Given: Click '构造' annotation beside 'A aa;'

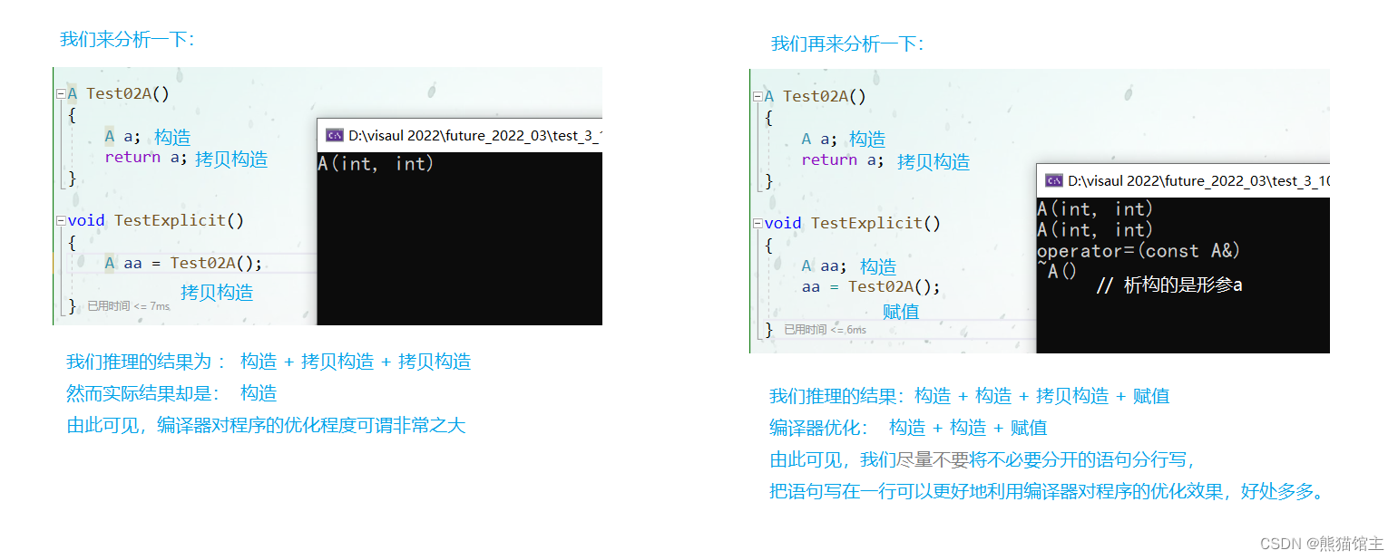Looking at the screenshot, I should 878,267.
